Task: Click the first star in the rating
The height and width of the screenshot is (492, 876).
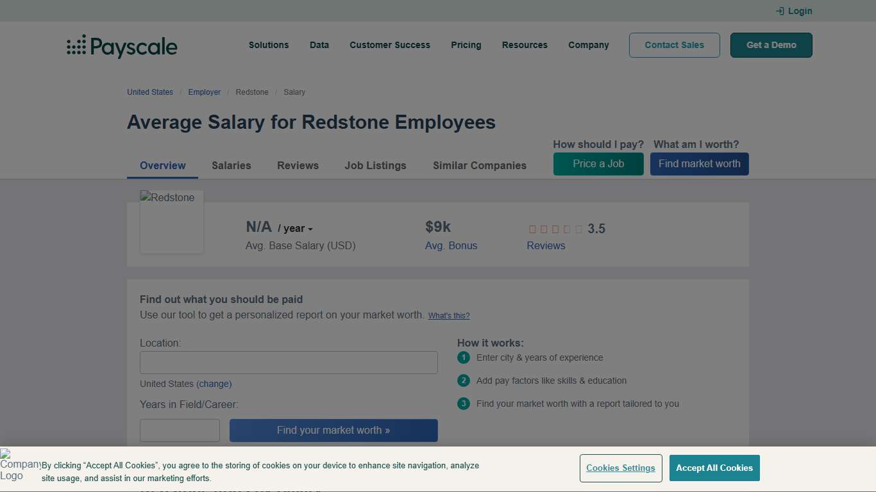Action: [x=532, y=229]
